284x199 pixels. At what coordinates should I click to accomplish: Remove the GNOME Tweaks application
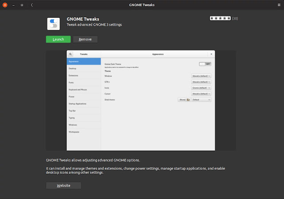85,39
